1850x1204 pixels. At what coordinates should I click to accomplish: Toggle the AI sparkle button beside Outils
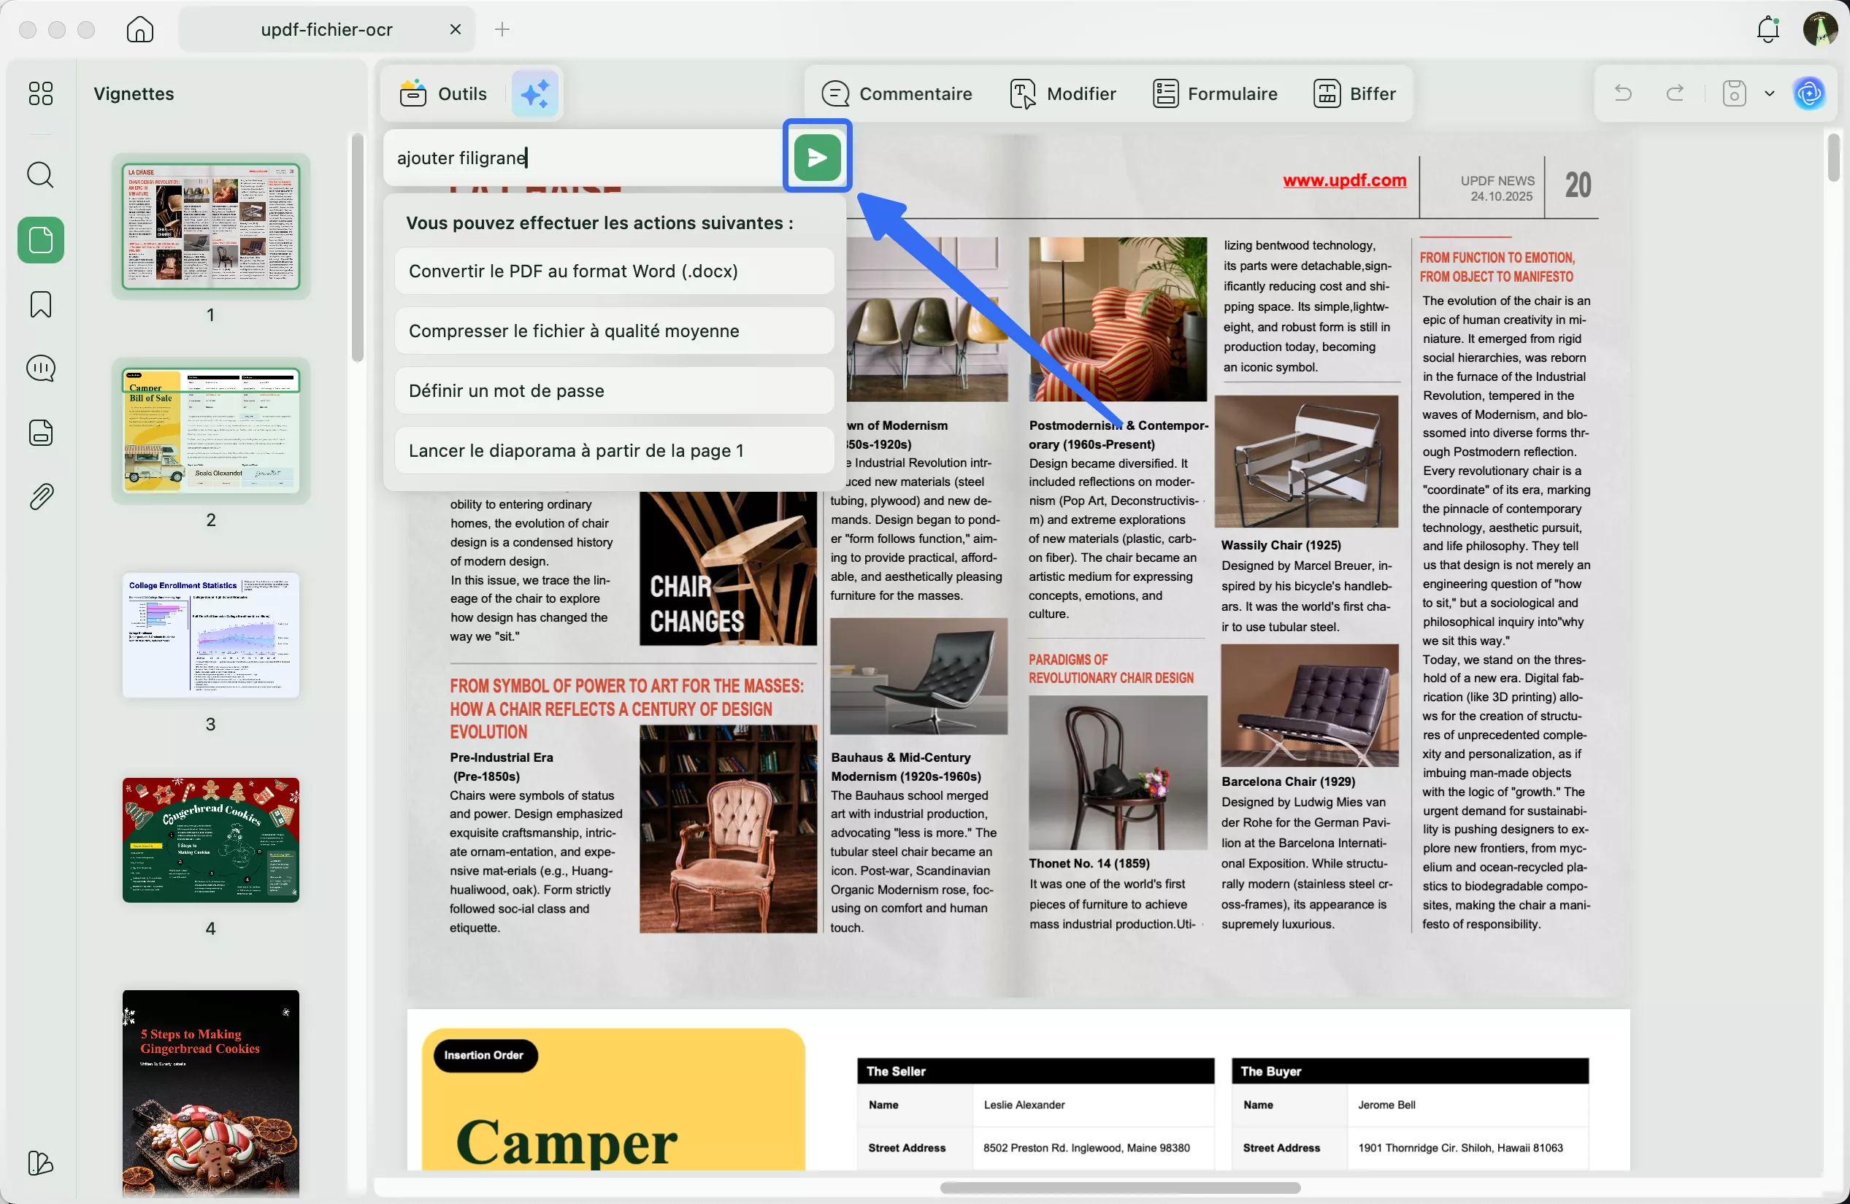[535, 93]
